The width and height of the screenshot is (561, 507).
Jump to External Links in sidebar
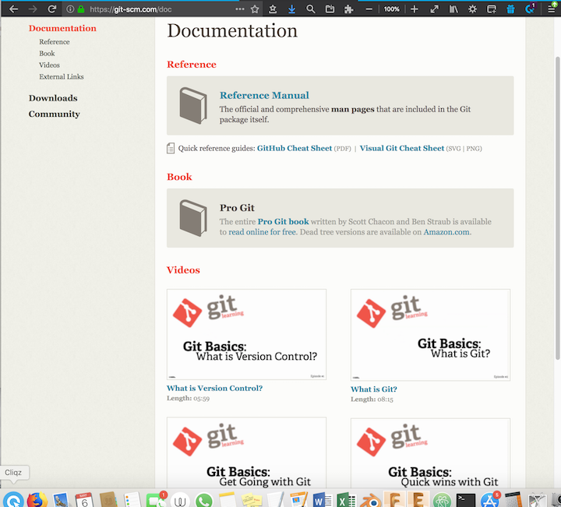coord(62,77)
